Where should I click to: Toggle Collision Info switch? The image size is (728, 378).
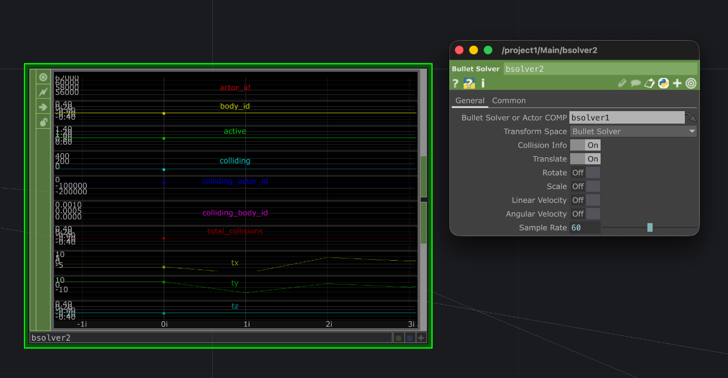tap(585, 145)
